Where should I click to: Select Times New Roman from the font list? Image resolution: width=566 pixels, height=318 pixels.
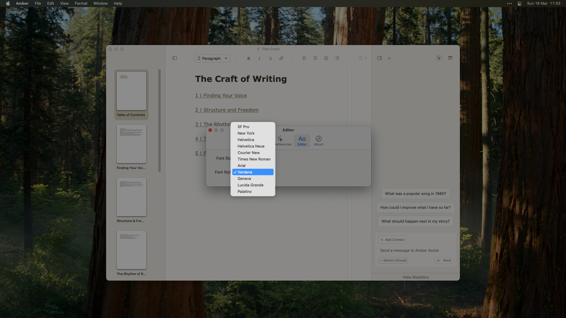tap(254, 159)
